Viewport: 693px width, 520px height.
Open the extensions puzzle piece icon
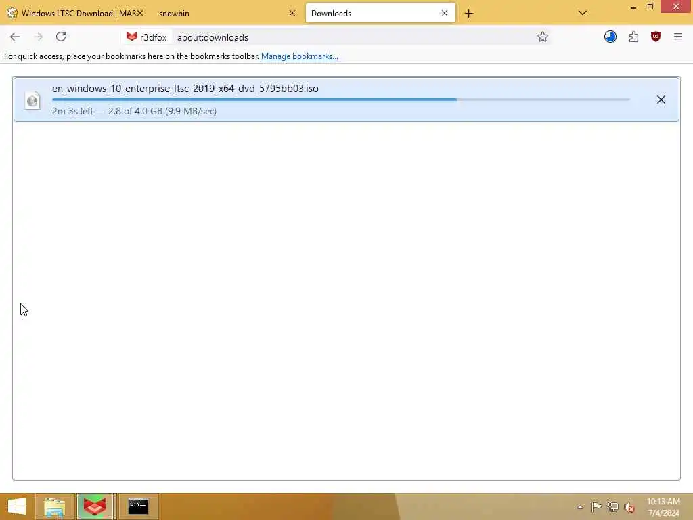(633, 37)
